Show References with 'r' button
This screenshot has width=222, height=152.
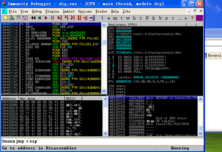tap(173, 18)
